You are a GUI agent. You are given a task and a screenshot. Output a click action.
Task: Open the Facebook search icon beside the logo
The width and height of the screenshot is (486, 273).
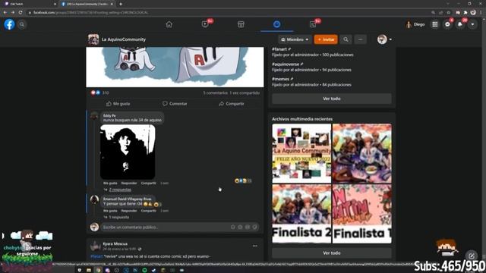(x=22, y=24)
